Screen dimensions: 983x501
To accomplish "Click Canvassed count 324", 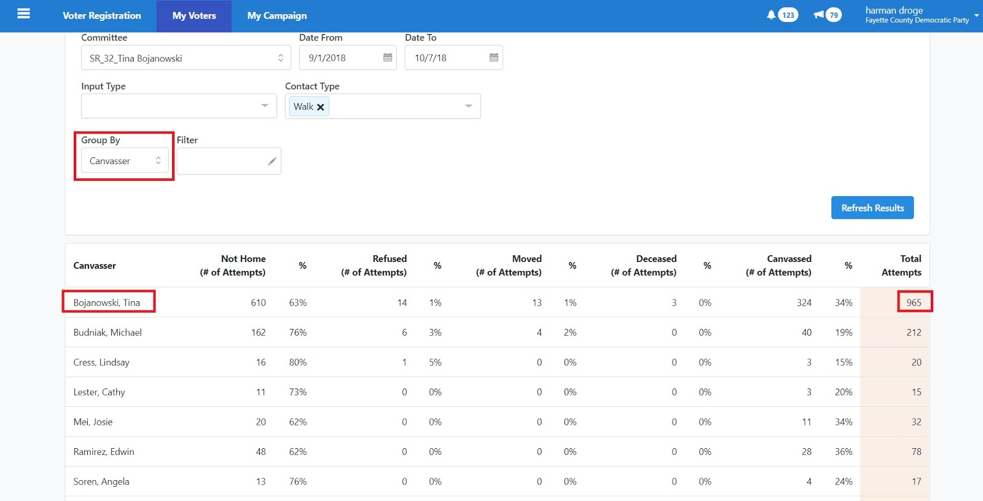I will point(804,302).
